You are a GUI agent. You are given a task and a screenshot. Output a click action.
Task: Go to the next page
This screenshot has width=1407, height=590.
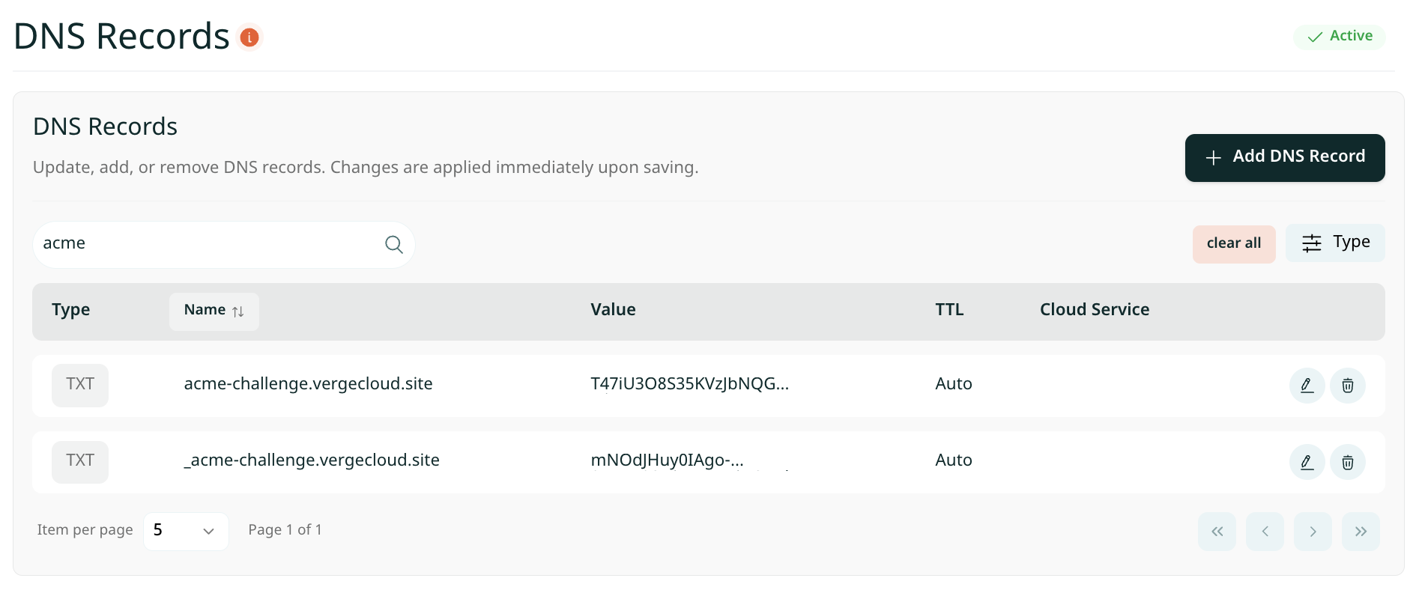click(1313, 532)
